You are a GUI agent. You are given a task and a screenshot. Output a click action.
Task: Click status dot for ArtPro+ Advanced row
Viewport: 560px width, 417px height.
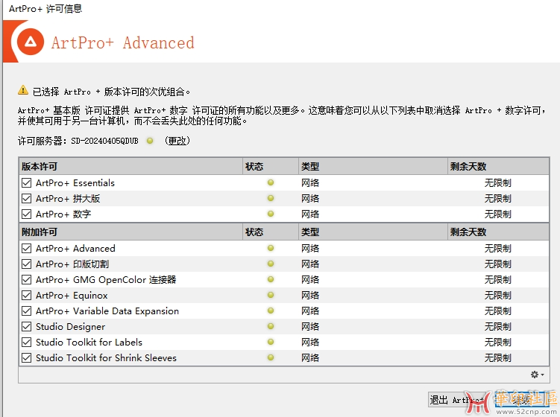coord(271,248)
